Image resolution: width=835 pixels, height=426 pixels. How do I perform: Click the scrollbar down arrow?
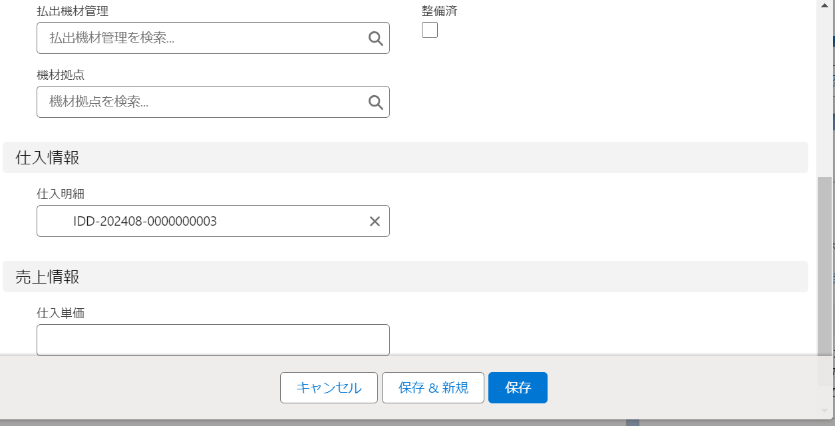pos(824,410)
